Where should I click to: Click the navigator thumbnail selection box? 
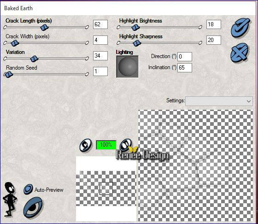click(x=106, y=189)
